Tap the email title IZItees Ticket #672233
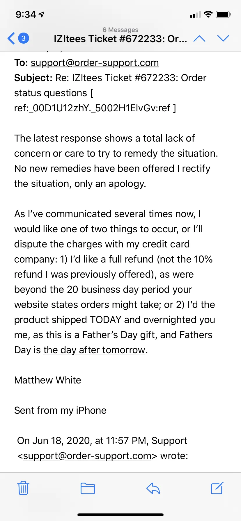241x521 pixels. click(x=120, y=39)
